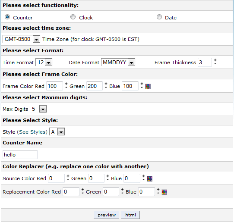Choose the Date radio button
This screenshot has width=234, height=222.
[x=159, y=17]
